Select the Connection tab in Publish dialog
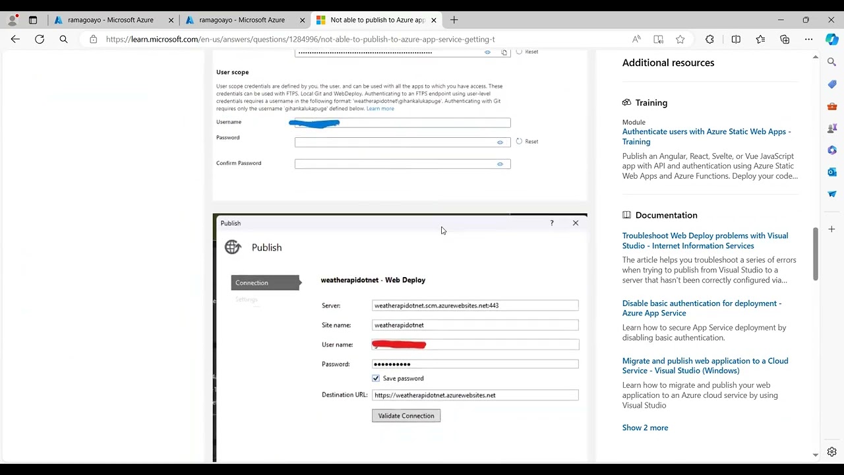844x475 pixels. click(252, 283)
